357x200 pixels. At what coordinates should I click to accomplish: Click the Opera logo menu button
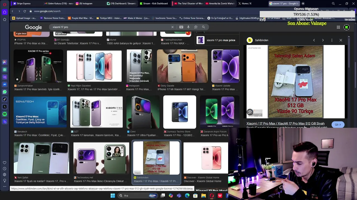pos(5,4)
